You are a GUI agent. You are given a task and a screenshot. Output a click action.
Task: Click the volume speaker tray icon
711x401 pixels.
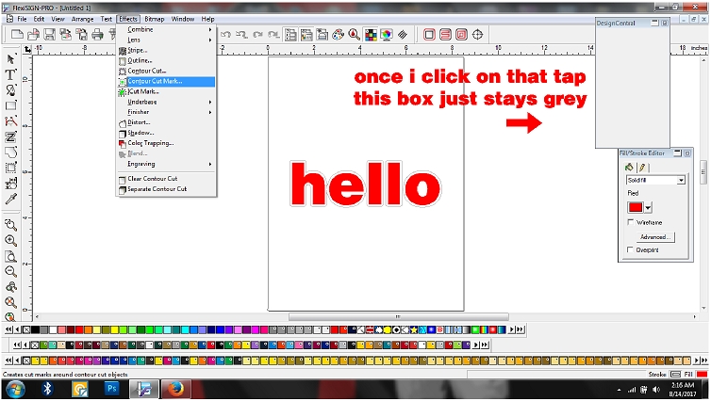[x=656, y=389]
